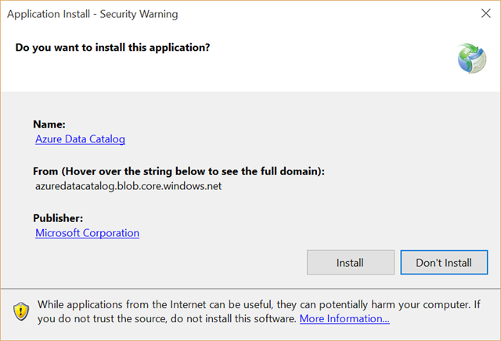The width and height of the screenshot is (501, 341).
Task: Click the globe installer icon in the header
Action: (472, 59)
